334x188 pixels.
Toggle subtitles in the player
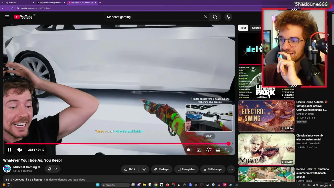click(199, 150)
